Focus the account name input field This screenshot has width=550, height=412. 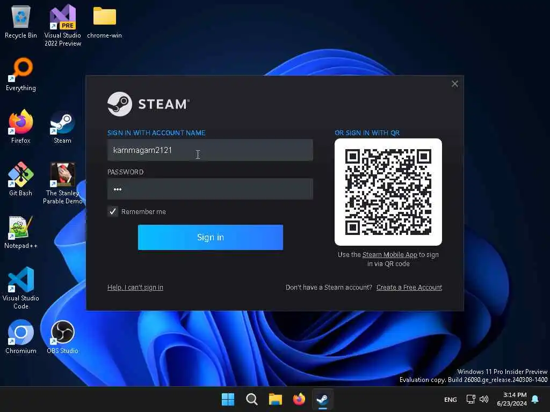click(x=210, y=150)
